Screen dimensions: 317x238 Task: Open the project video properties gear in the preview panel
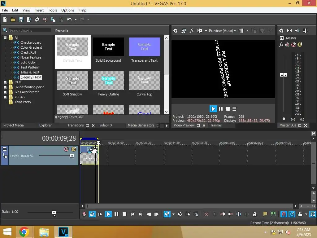(x=176, y=31)
